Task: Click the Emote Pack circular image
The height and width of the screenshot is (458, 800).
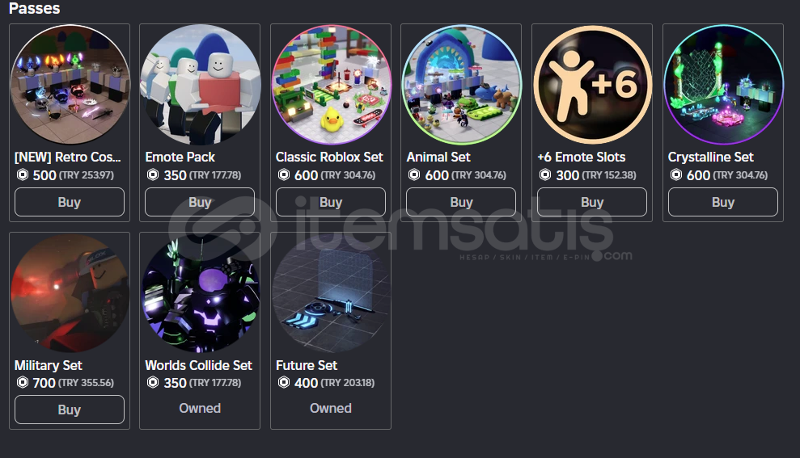Action: (x=200, y=85)
